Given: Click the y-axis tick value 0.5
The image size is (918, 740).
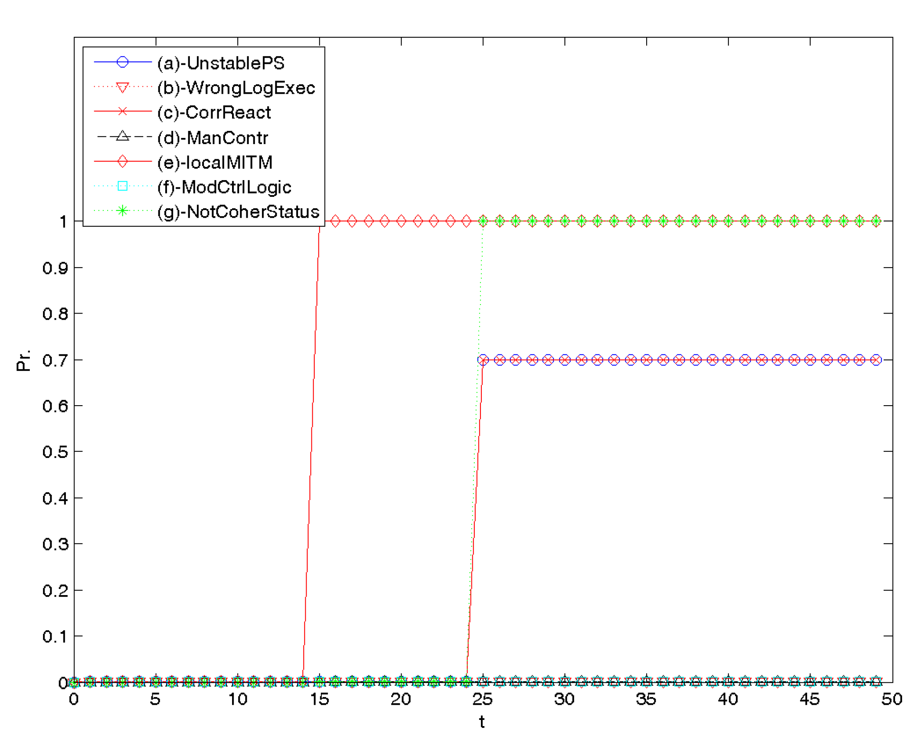Looking at the screenshot, I should point(55,452).
